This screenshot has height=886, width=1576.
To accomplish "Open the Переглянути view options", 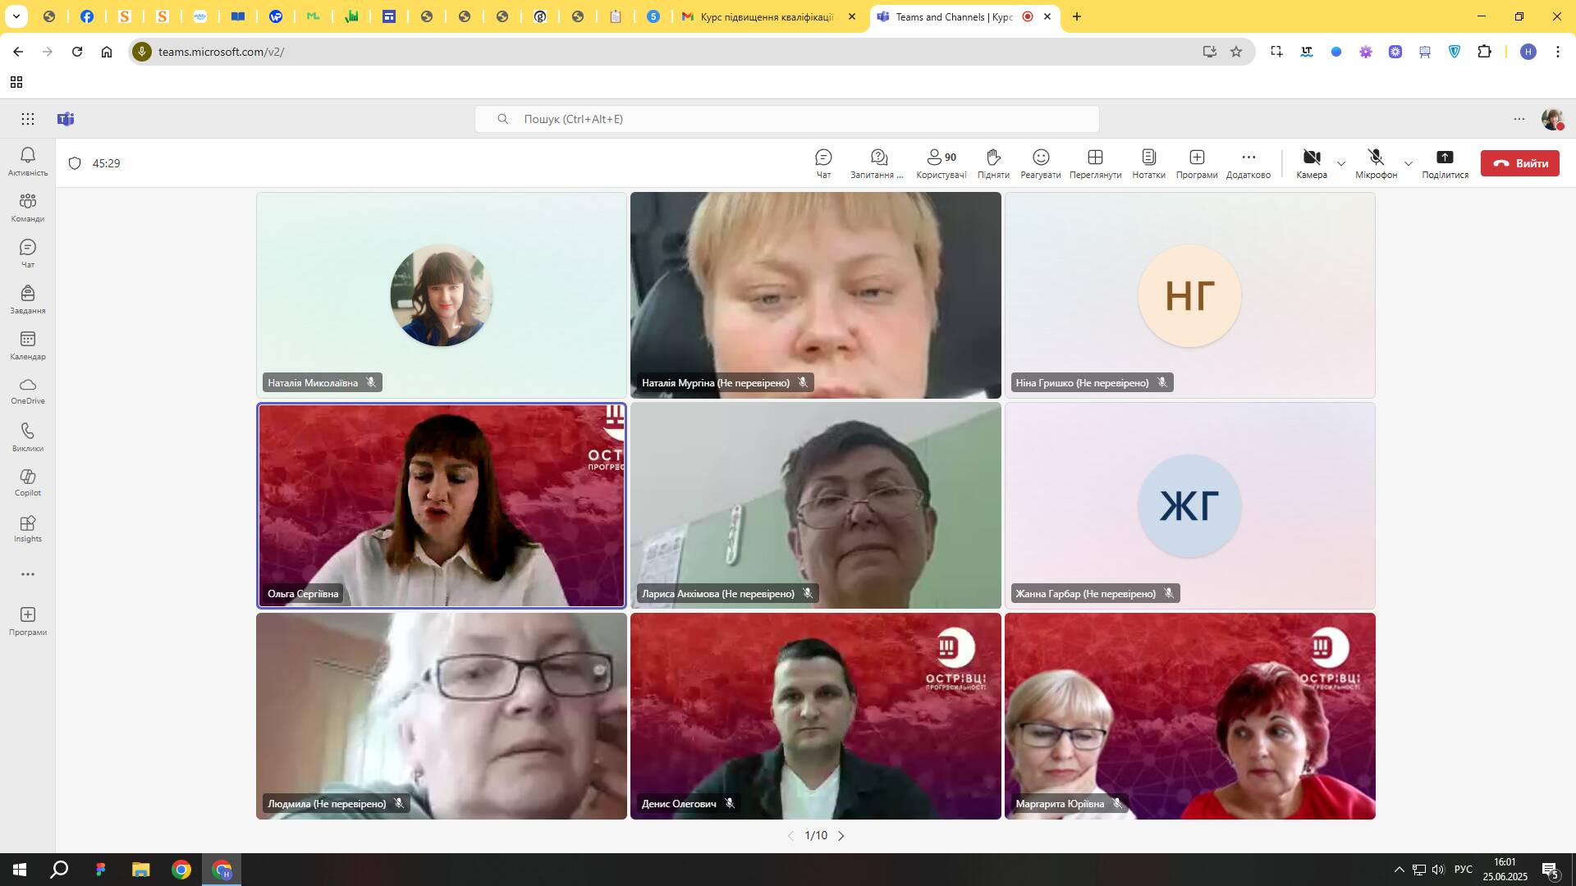I will point(1095,163).
